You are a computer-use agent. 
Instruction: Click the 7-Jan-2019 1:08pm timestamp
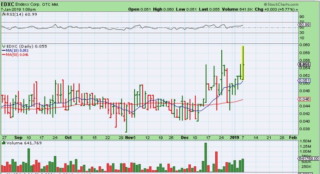click(x=18, y=9)
